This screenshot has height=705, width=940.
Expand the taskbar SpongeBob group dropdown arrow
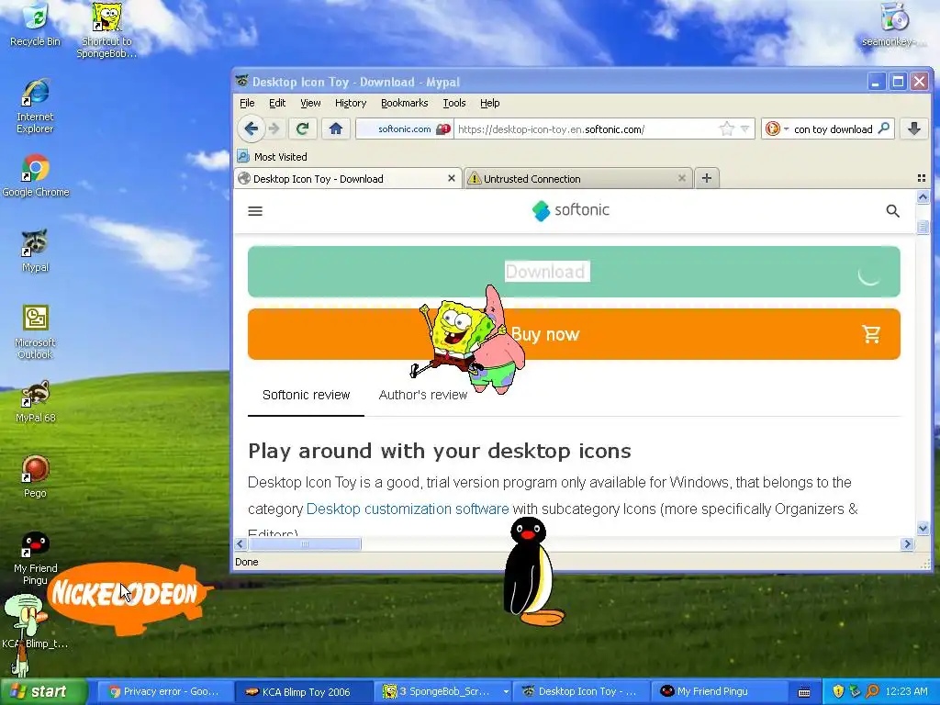[506, 692]
